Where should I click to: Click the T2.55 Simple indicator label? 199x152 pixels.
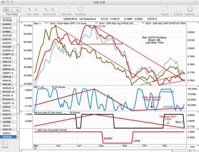(59, 87)
